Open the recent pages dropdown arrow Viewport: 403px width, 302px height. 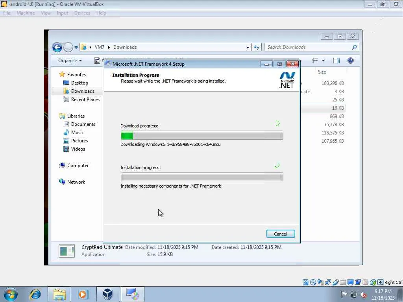[x=76, y=47]
